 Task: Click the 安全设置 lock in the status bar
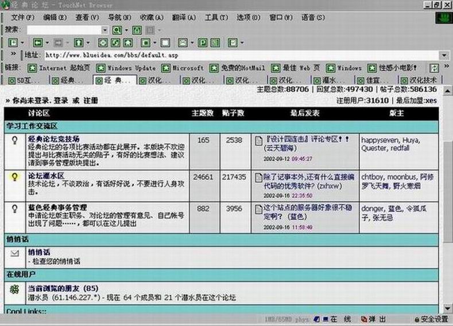(431, 319)
